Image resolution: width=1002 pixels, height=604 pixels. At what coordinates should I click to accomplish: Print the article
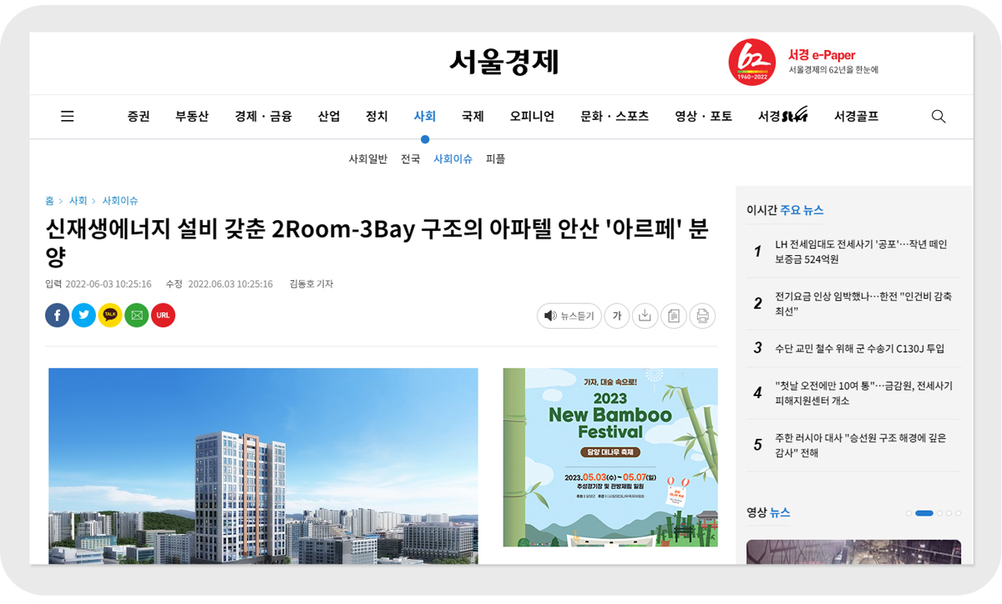[702, 316]
